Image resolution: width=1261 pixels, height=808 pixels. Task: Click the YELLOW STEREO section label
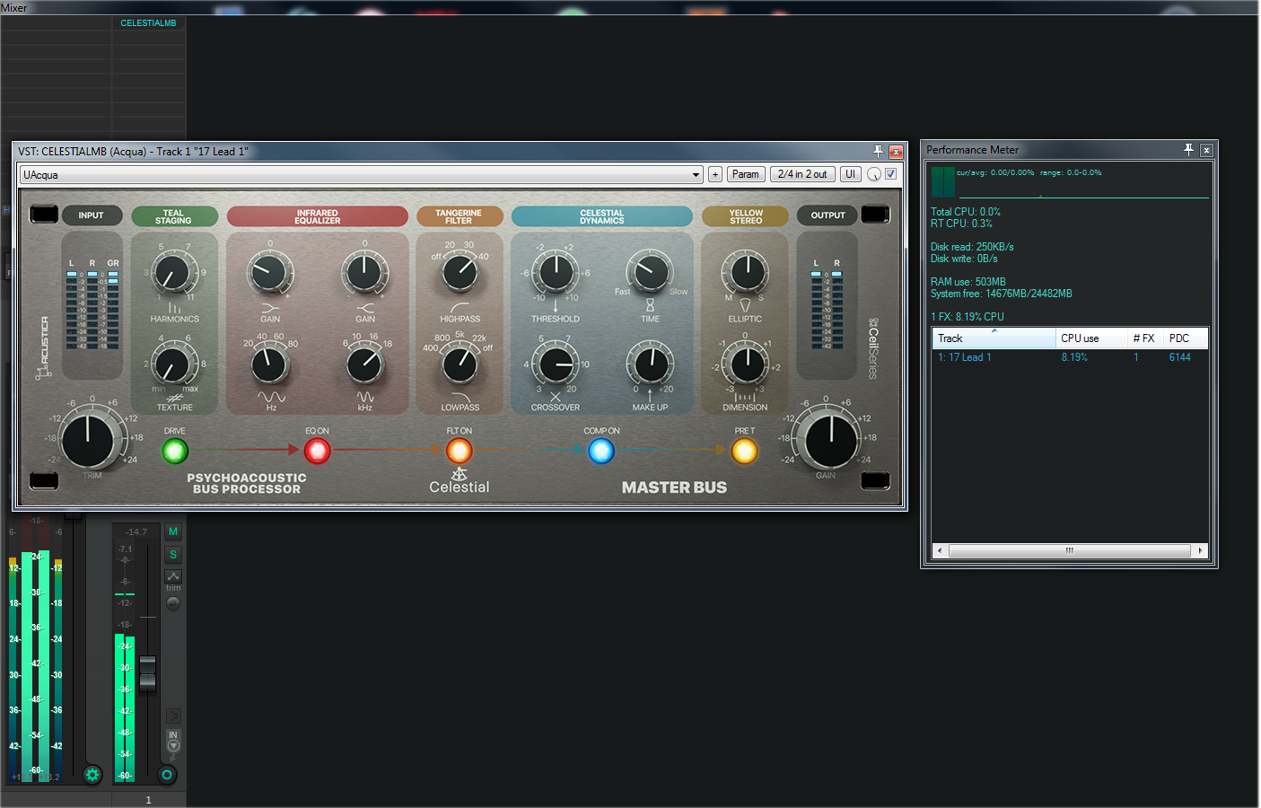tap(745, 216)
